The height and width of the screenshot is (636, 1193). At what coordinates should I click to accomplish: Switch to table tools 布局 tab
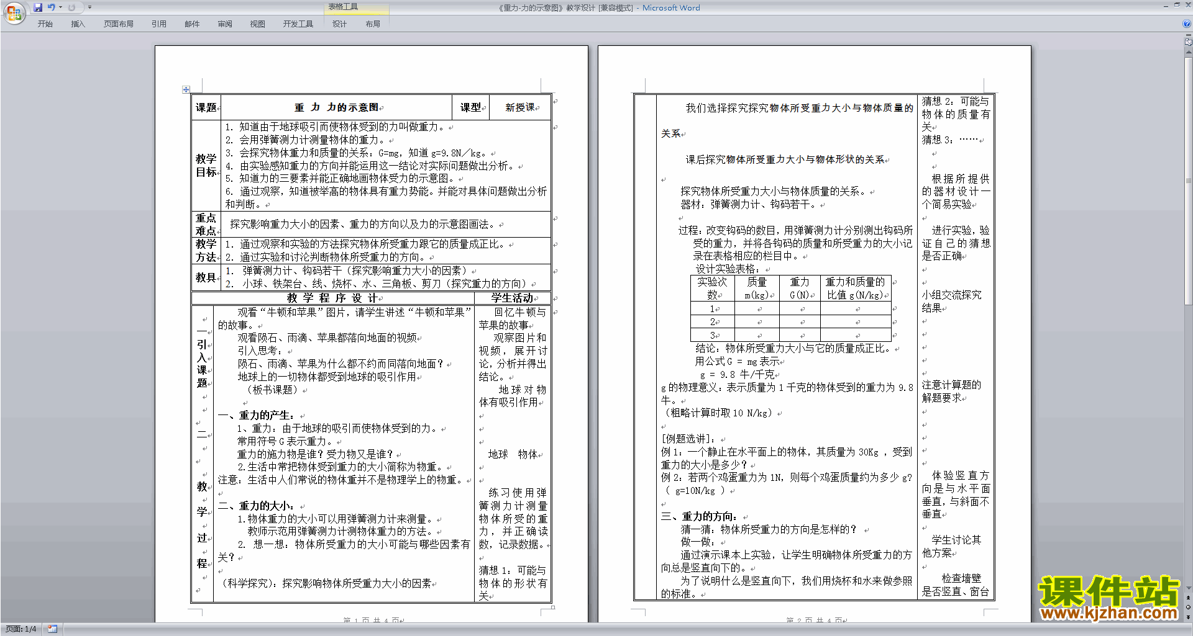[x=373, y=24]
